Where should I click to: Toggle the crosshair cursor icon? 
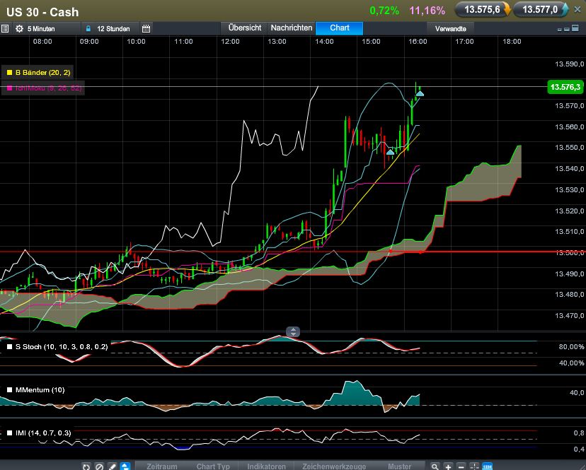point(474,466)
